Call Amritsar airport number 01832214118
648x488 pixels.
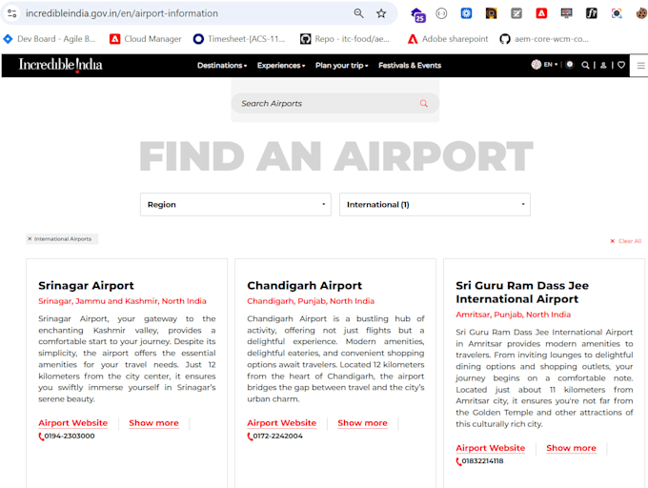479,461
